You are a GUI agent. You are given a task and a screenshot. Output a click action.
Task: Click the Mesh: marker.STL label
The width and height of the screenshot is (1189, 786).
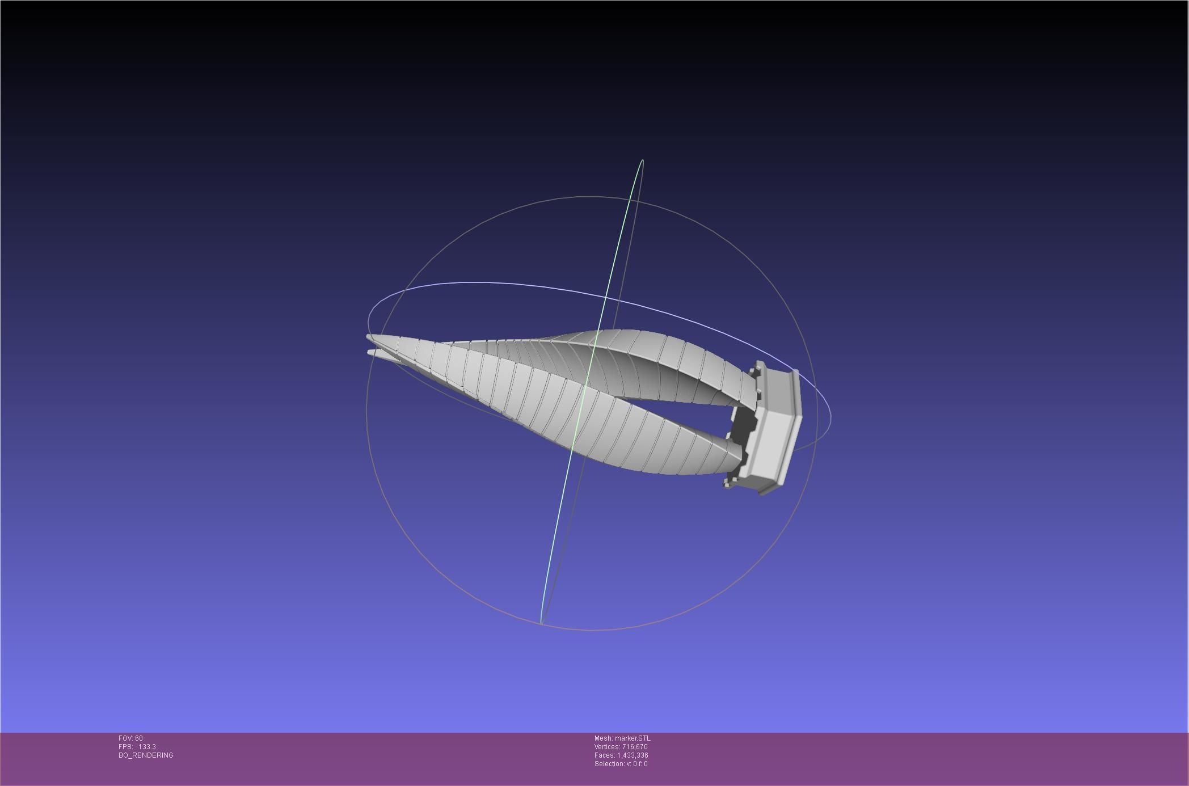click(x=622, y=738)
